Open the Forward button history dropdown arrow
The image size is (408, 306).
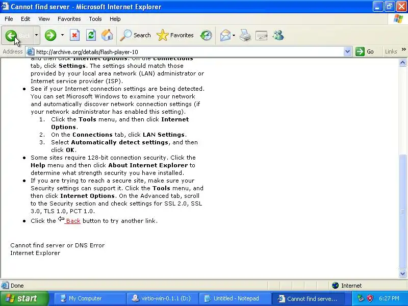62,35
